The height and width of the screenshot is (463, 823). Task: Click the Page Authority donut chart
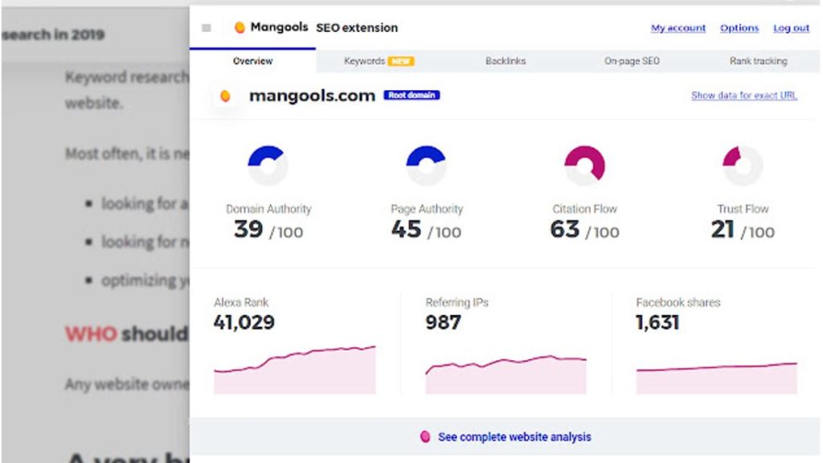(426, 166)
